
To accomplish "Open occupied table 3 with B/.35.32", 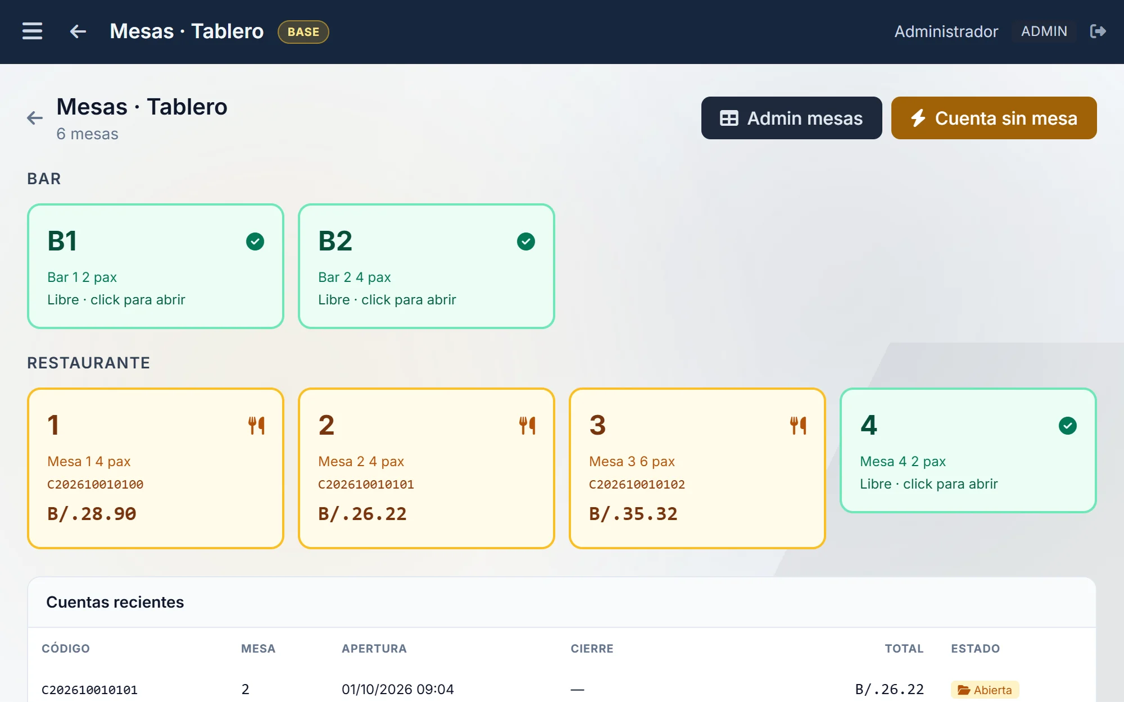I will coord(697,468).
